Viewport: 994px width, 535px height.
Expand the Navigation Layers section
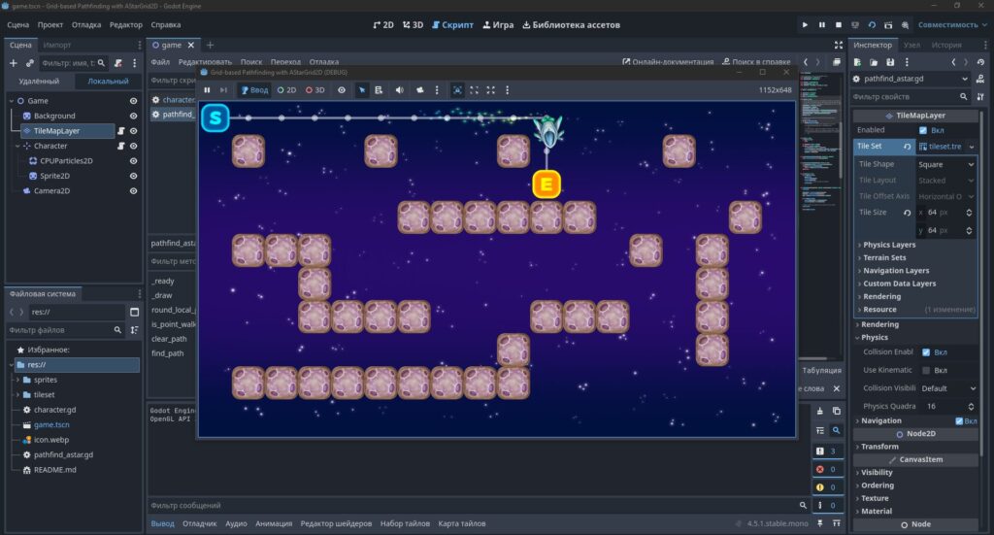(x=895, y=271)
